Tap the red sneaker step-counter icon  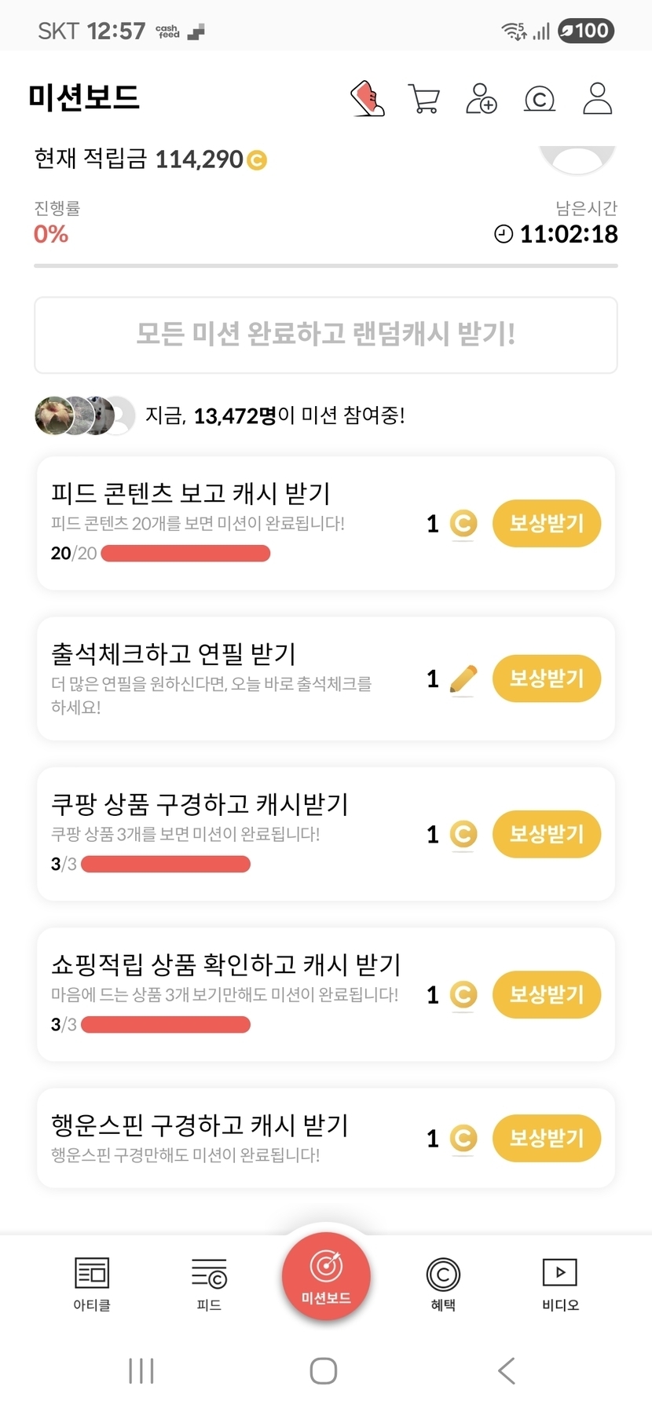coord(367,99)
